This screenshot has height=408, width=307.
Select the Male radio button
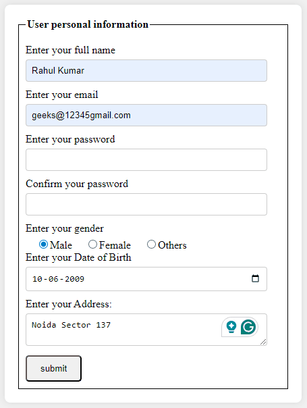(x=43, y=245)
